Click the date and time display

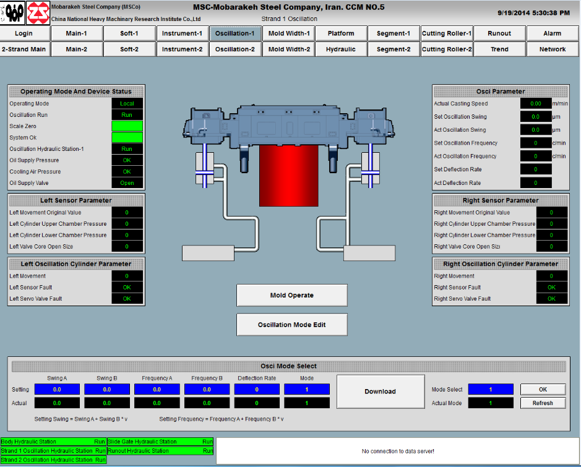click(x=533, y=13)
